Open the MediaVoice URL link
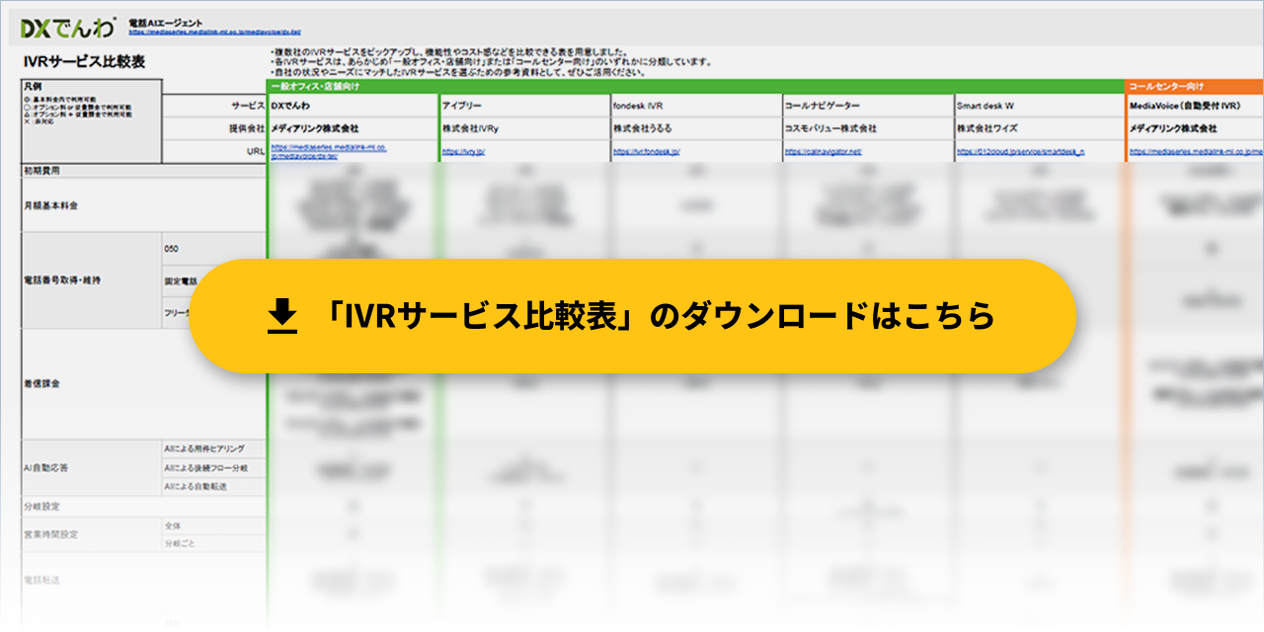Screen dimensions: 1264x632 point(1195,152)
